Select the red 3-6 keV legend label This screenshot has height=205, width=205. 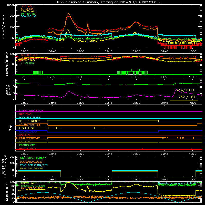pyautogui.click(x=27, y=6)
